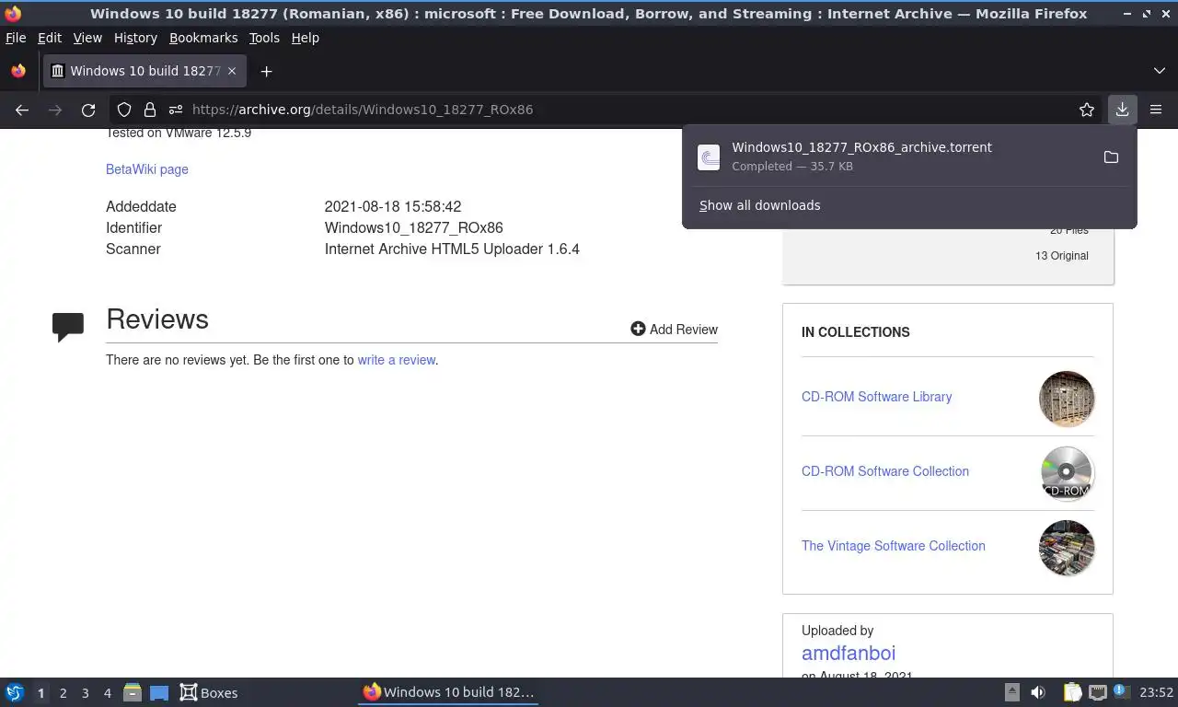Click the removable media eject tray icon
Image resolution: width=1178 pixels, height=707 pixels.
tap(1011, 692)
